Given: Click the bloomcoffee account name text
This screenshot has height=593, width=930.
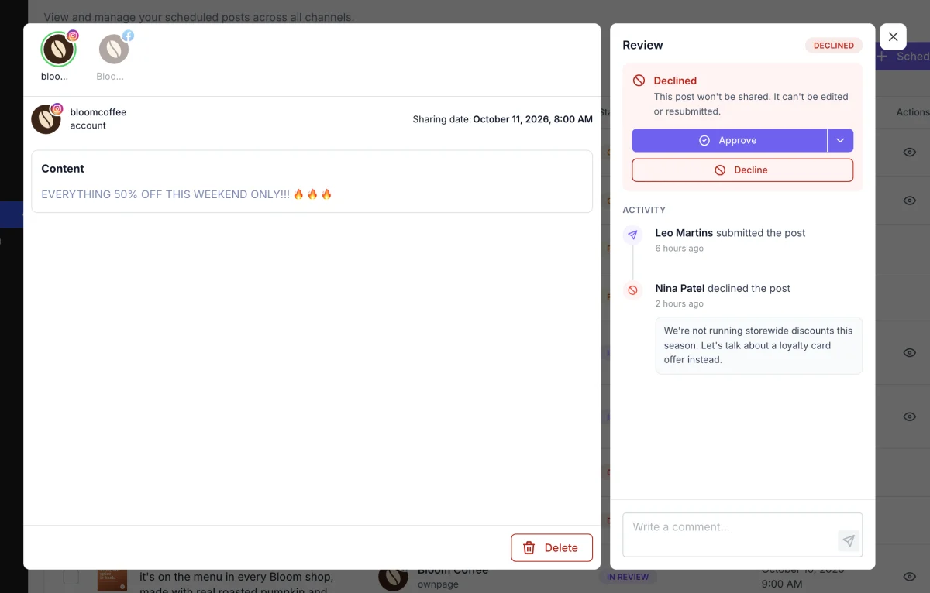Looking at the screenshot, I should pos(98,111).
